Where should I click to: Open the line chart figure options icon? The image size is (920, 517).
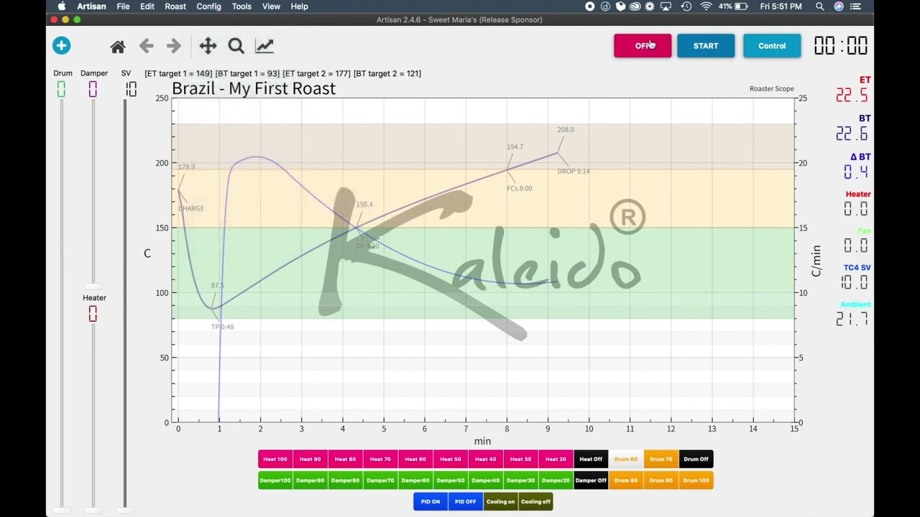[x=264, y=47]
